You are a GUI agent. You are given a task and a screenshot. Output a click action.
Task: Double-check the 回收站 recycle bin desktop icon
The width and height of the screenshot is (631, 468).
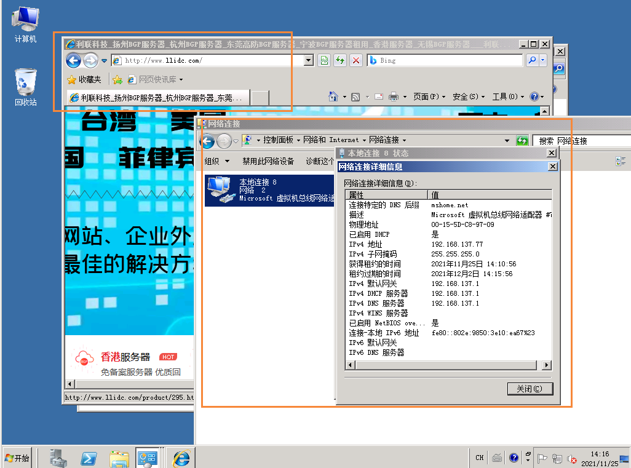(x=25, y=87)
